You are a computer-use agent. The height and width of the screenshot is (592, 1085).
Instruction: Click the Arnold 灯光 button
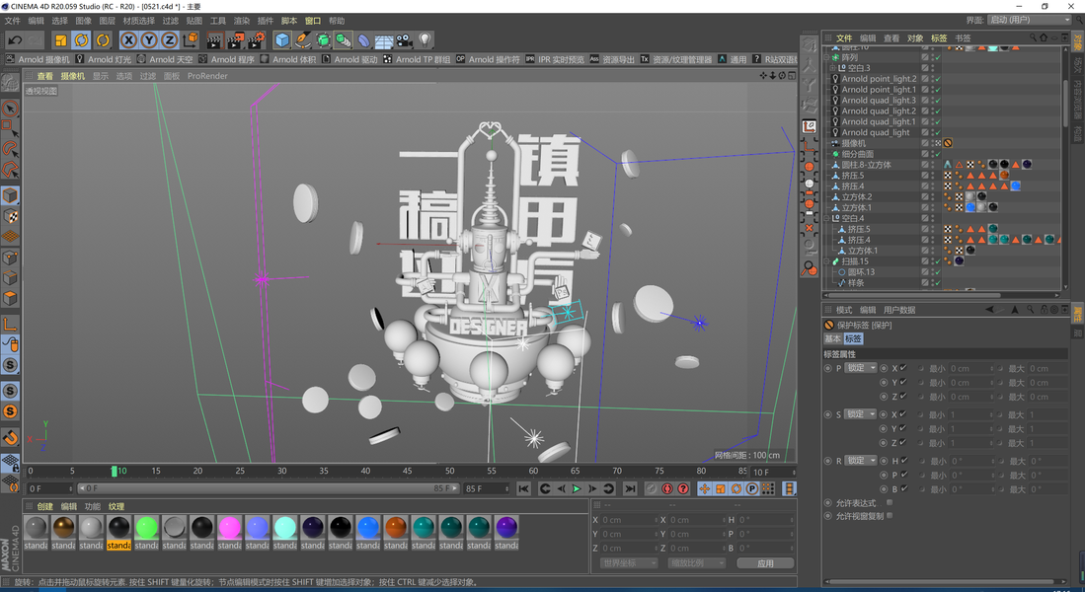[109, 59]
